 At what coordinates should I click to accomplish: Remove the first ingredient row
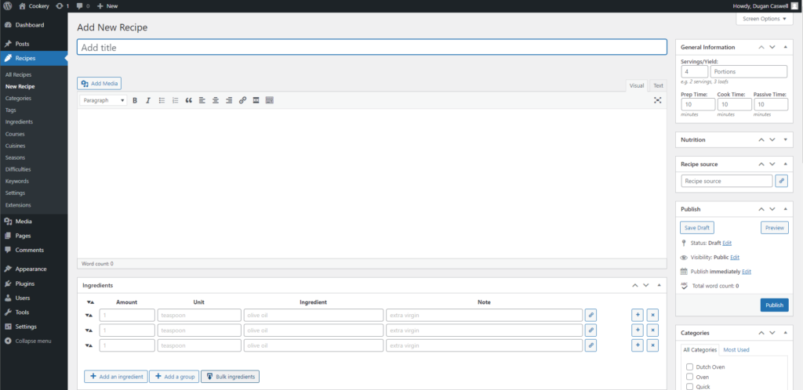652,315
